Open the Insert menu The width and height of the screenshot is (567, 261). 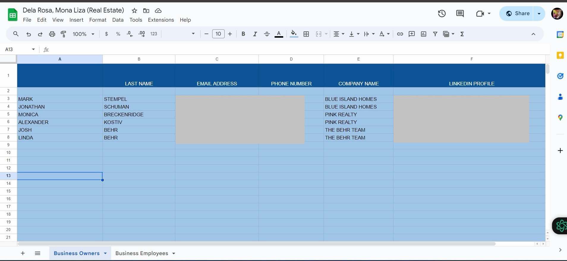76,20
